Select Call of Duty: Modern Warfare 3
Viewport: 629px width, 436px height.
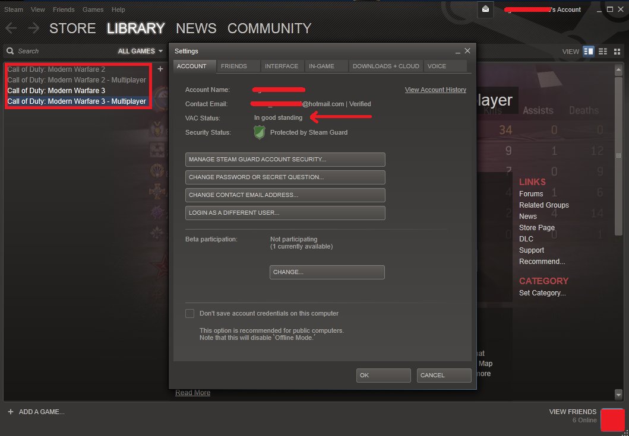point(56,91)
